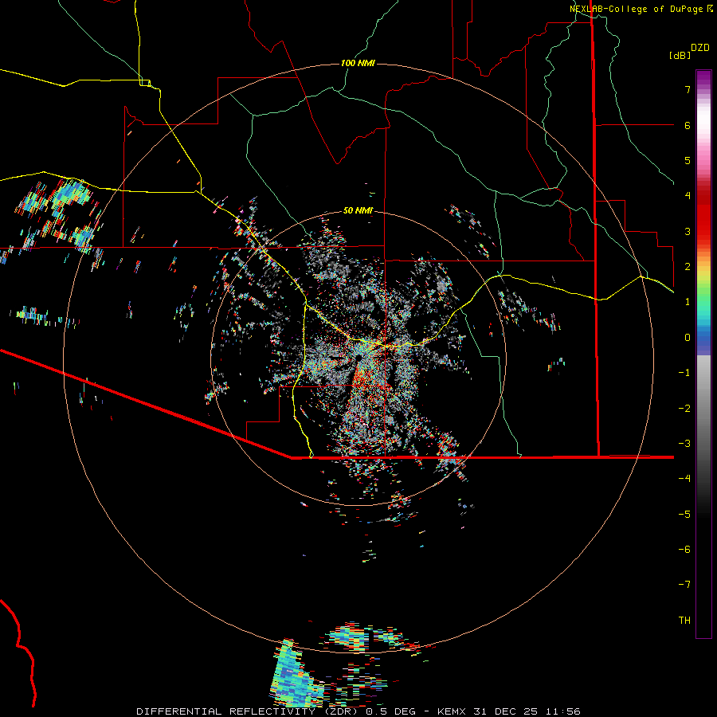Image resolution: width=717 pixels, height=717 pixels.
Task: Click the "0.5 DEG" elevation angle text
Action: [x=391, y=711]
